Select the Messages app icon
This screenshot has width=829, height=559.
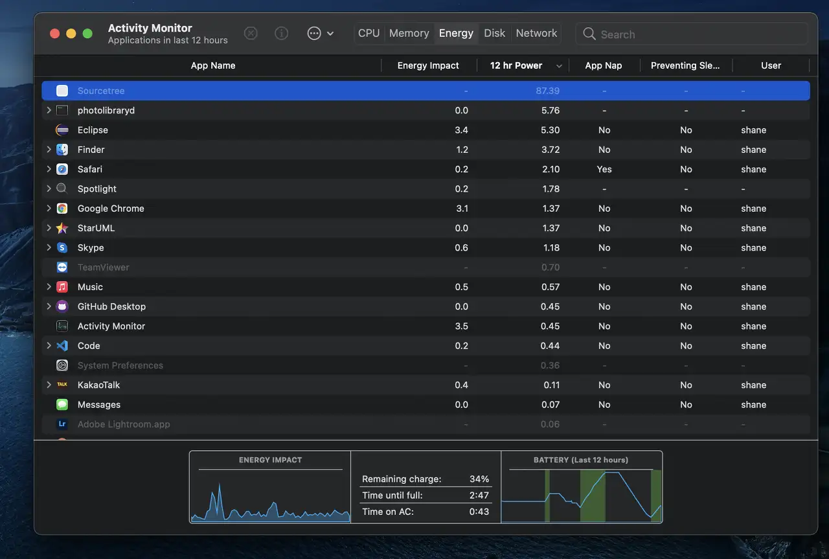click(62, 404)
